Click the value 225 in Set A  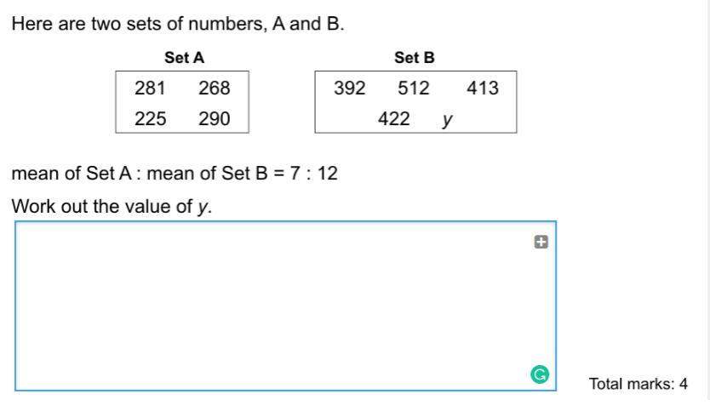click(151, 118)
